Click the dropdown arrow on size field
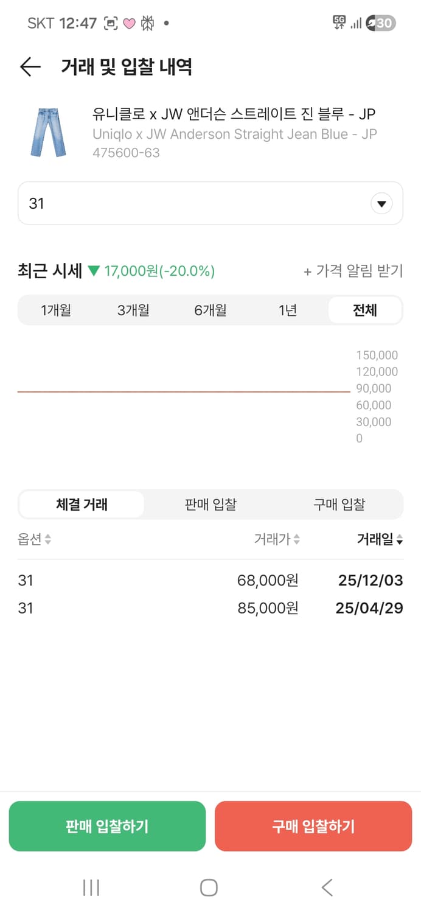 (x=381, y=203)
